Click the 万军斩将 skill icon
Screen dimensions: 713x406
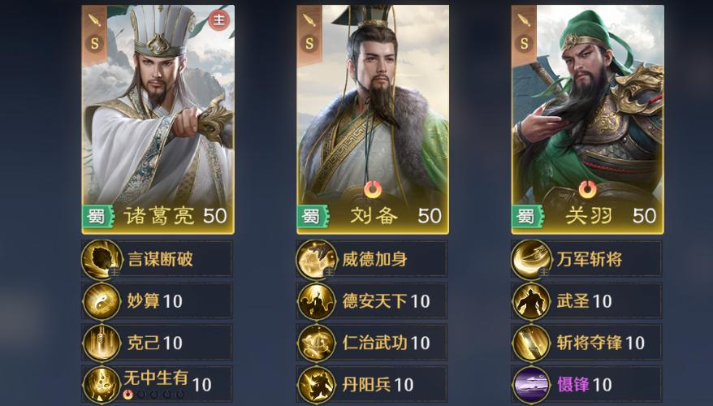point(531,260)
